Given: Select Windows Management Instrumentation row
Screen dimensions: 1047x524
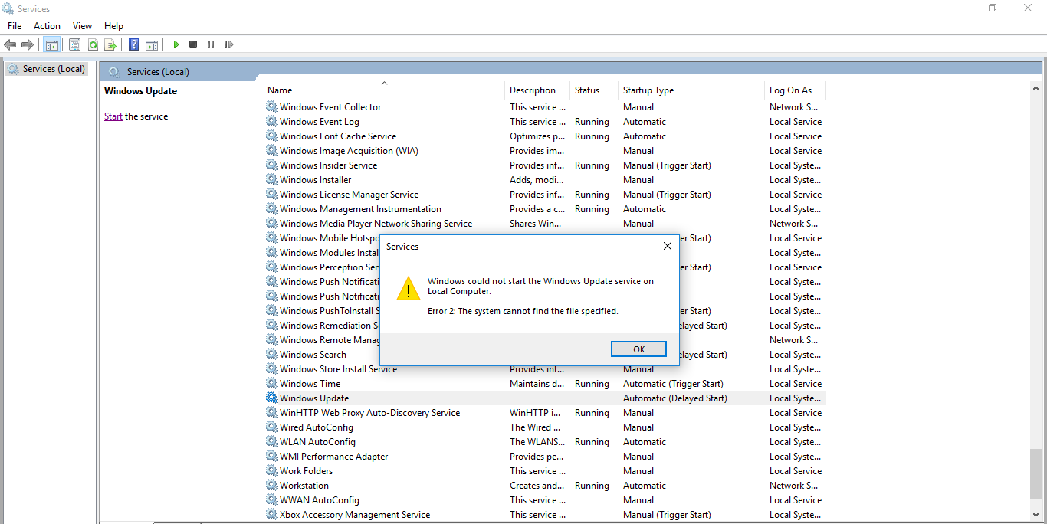Looking at the screenshot, I should click(545, 209).
